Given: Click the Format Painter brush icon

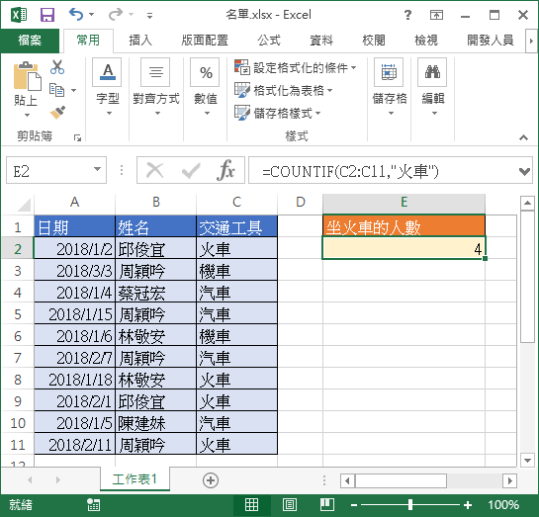Looking at the screenshot, I should [x=57, y=113].
